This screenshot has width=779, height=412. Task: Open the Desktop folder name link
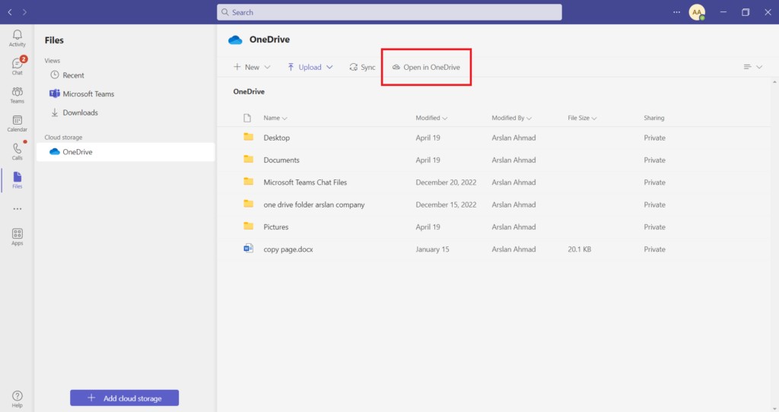pyautogui.click(x=276, y=138)
